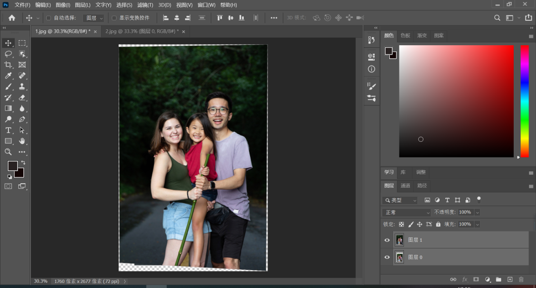Open the 填充 fill dropdown arrow

477,224
